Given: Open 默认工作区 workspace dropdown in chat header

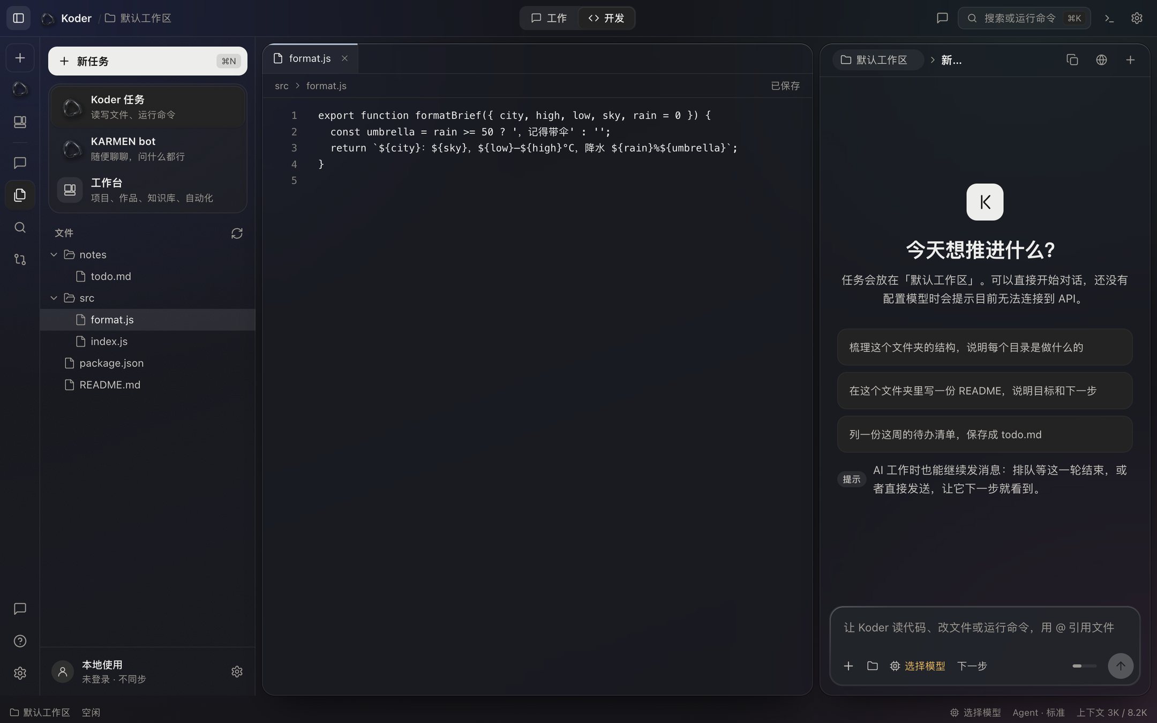Looking at the screenshot, I should coord(877,60).
